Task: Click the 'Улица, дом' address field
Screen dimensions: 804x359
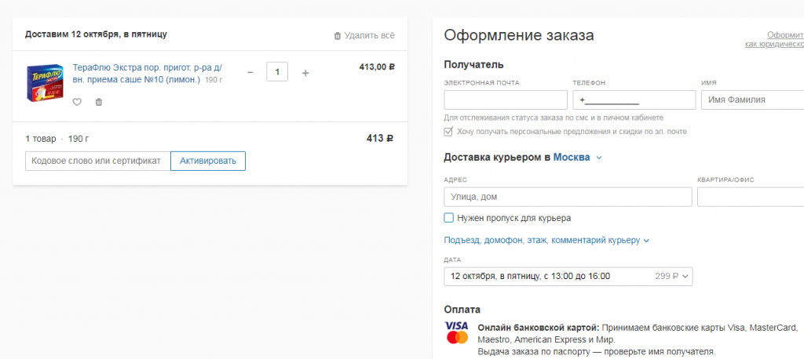Action: [x=568, y=197]
